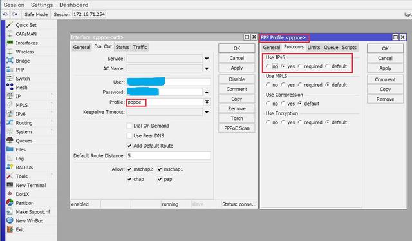This screenshot has height=241, width=412.
Task: Select 'required' for Use IPv6
Action: click(x=300, y=66)
